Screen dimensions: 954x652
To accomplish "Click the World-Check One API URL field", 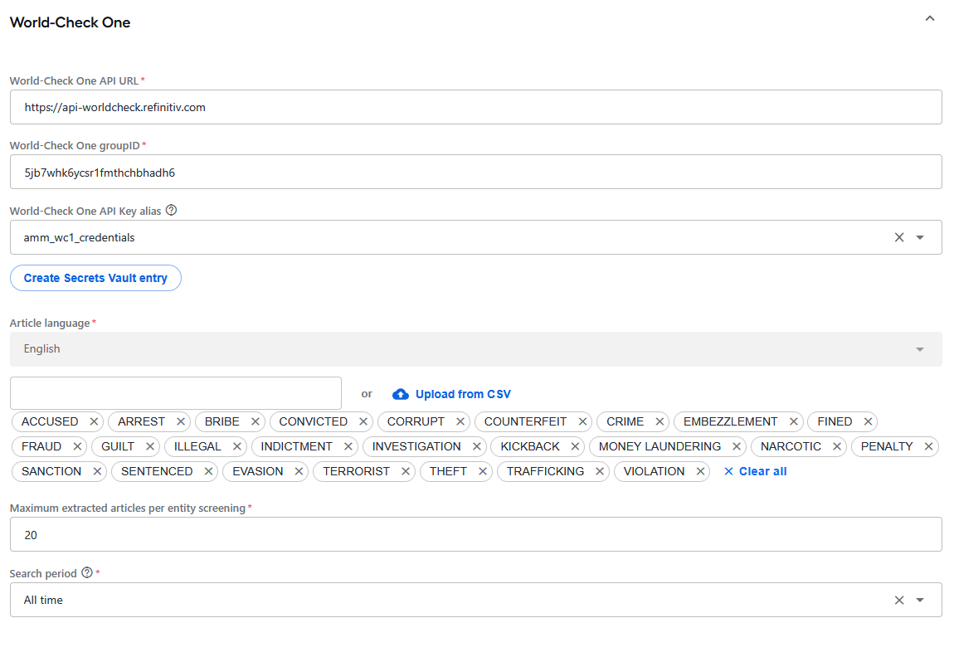I will [476, 107].
